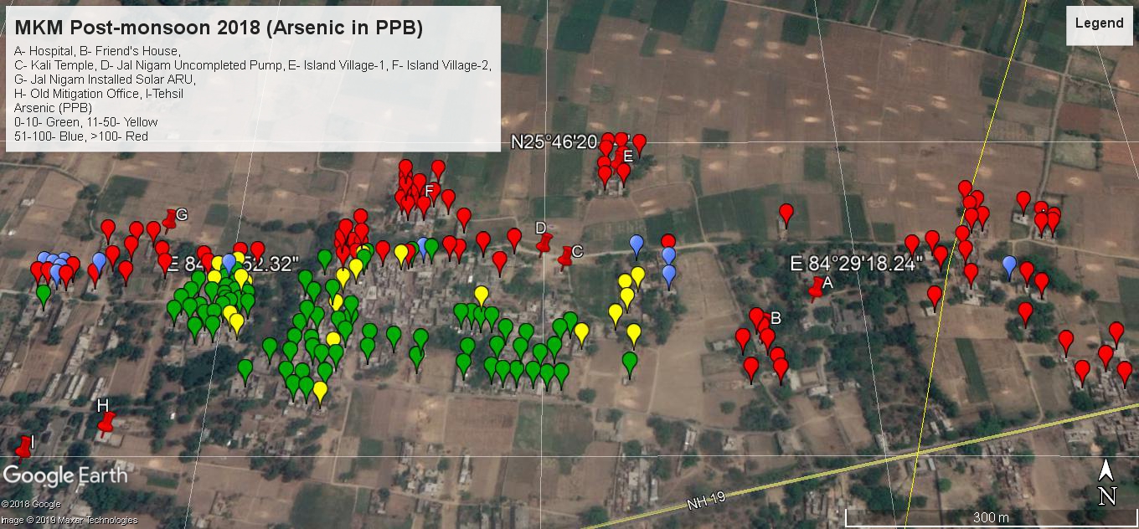Click the pushpin labeled A (Hospital)
Viewport: 1139px width, 529px height.
pyautogui.click(x=817, y=289)
